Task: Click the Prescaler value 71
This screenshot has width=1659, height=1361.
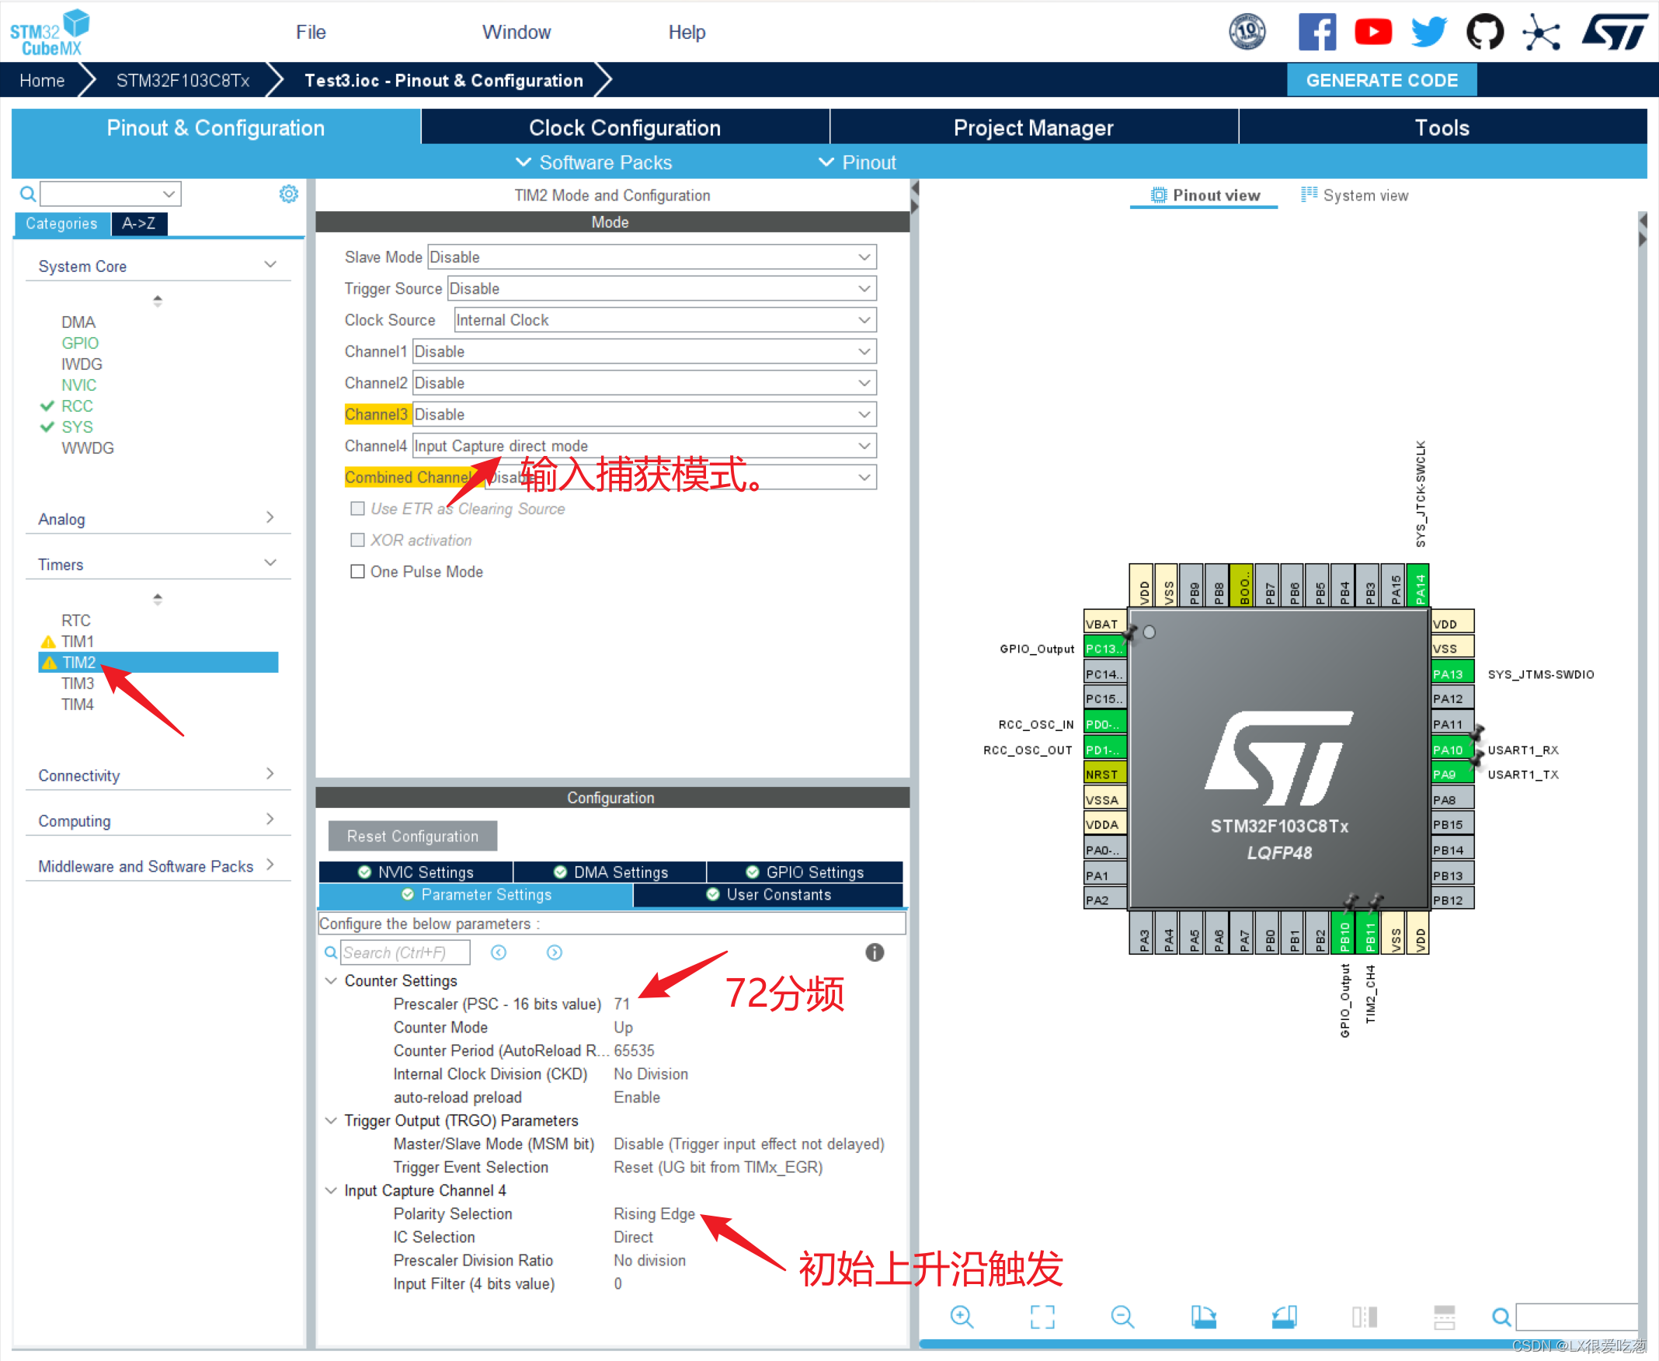Action: coord(621,1004)
